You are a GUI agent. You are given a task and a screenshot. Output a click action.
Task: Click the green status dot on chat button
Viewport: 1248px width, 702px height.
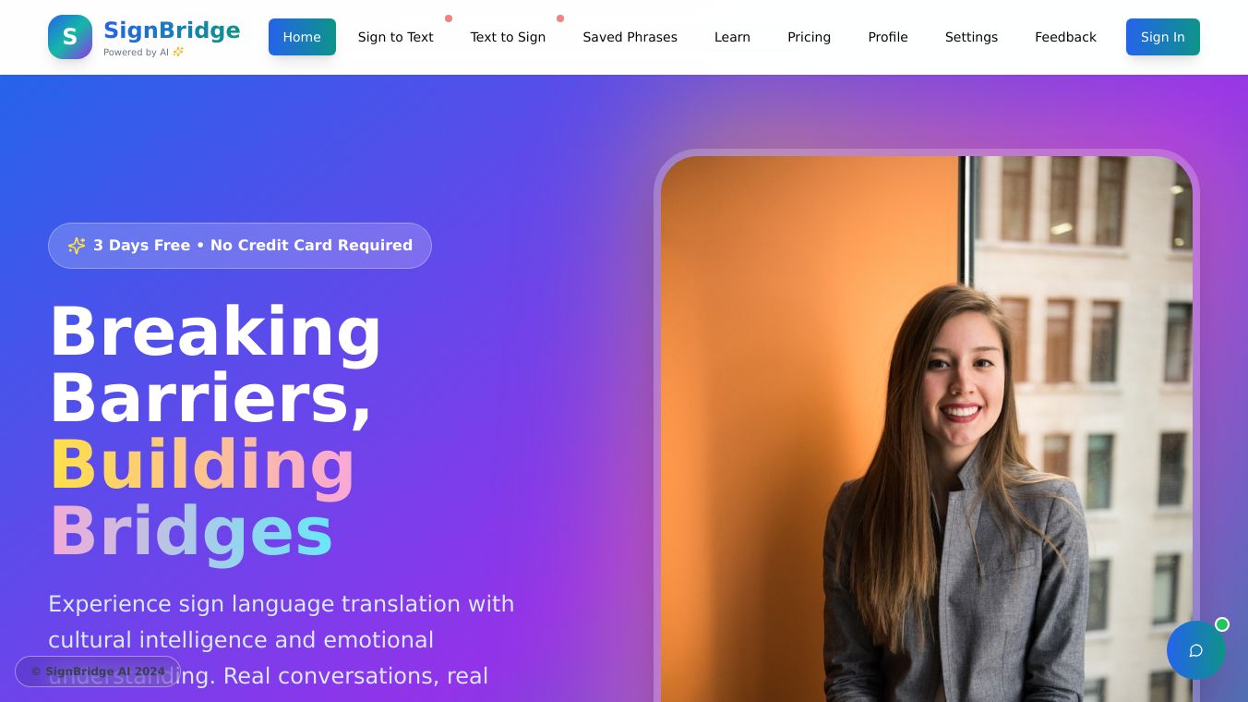pos(1222,624)
